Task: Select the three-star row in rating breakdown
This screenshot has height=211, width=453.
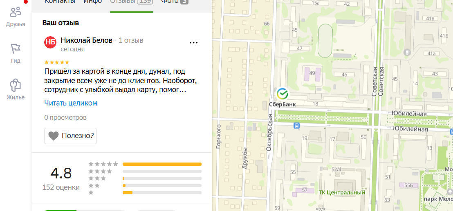Action: 145,178
